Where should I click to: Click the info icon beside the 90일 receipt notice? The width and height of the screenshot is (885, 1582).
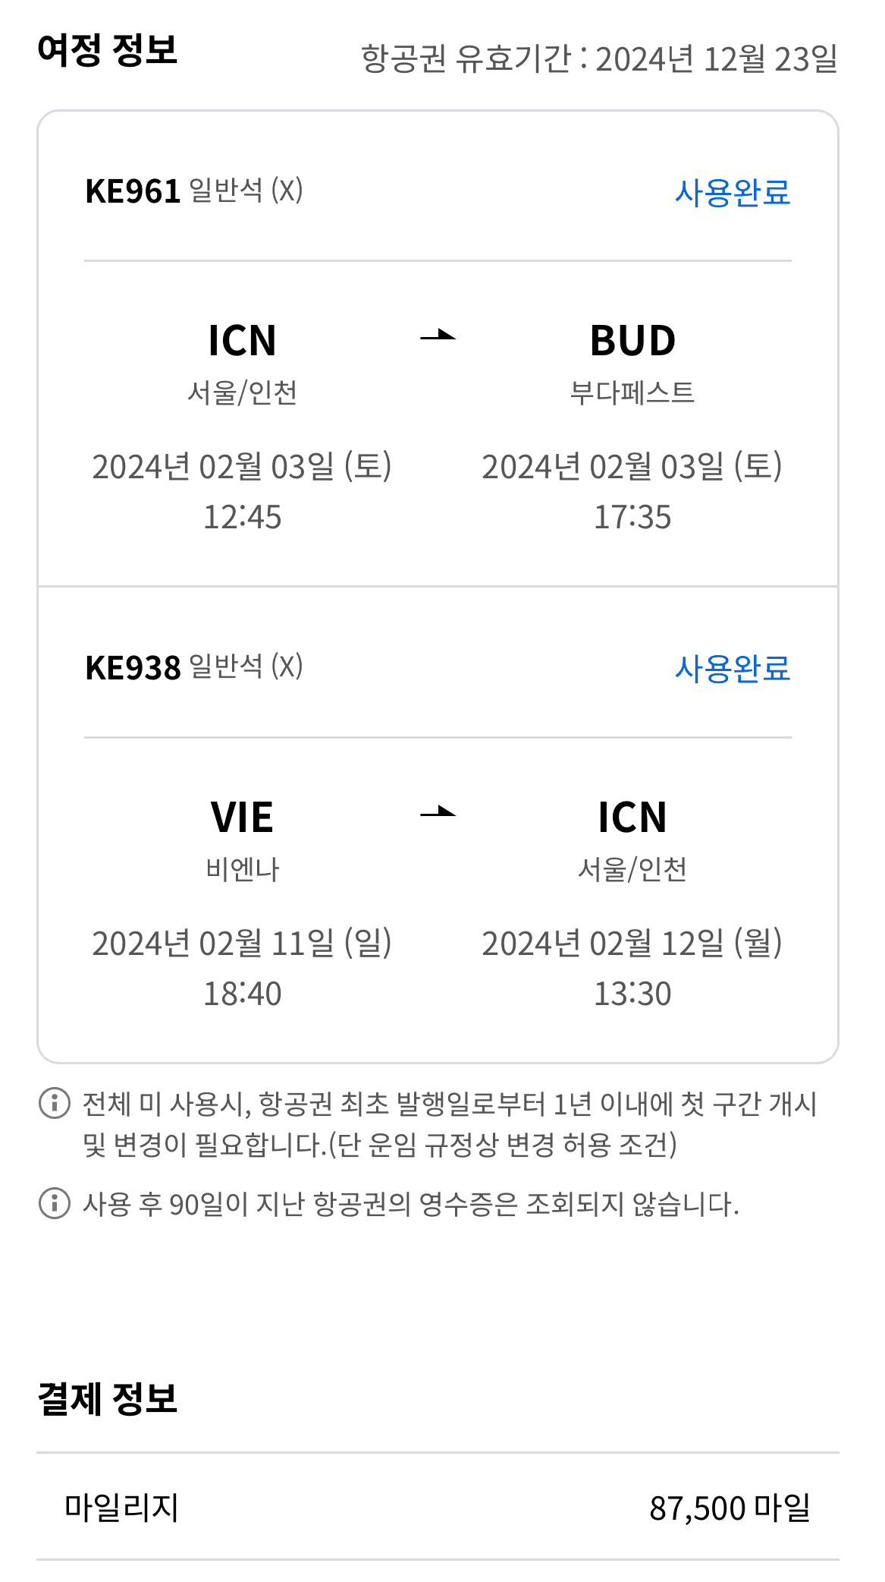(x=55, y=1203)
